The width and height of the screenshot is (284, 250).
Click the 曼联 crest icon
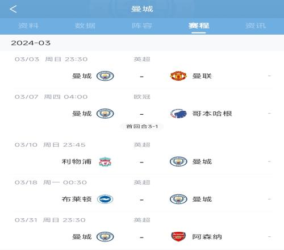click(x=178, y=76)
